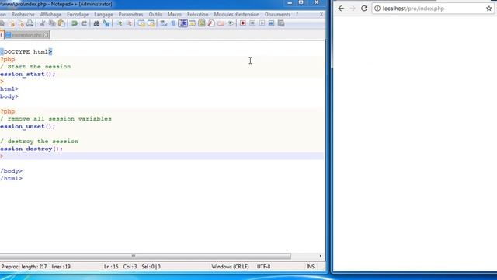497x280 pixels.
Task: Open the Outils menu
Action: point(155,15)
